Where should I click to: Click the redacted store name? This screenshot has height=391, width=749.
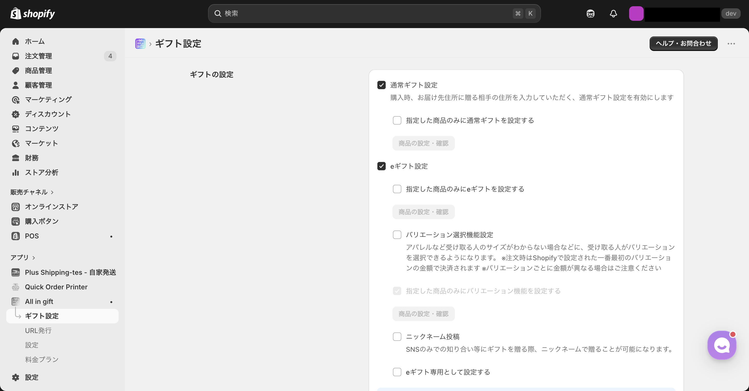coord(682,14)
